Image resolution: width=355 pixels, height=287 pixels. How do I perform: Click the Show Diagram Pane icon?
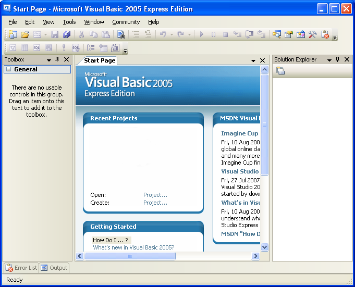(x=13, y=48)
